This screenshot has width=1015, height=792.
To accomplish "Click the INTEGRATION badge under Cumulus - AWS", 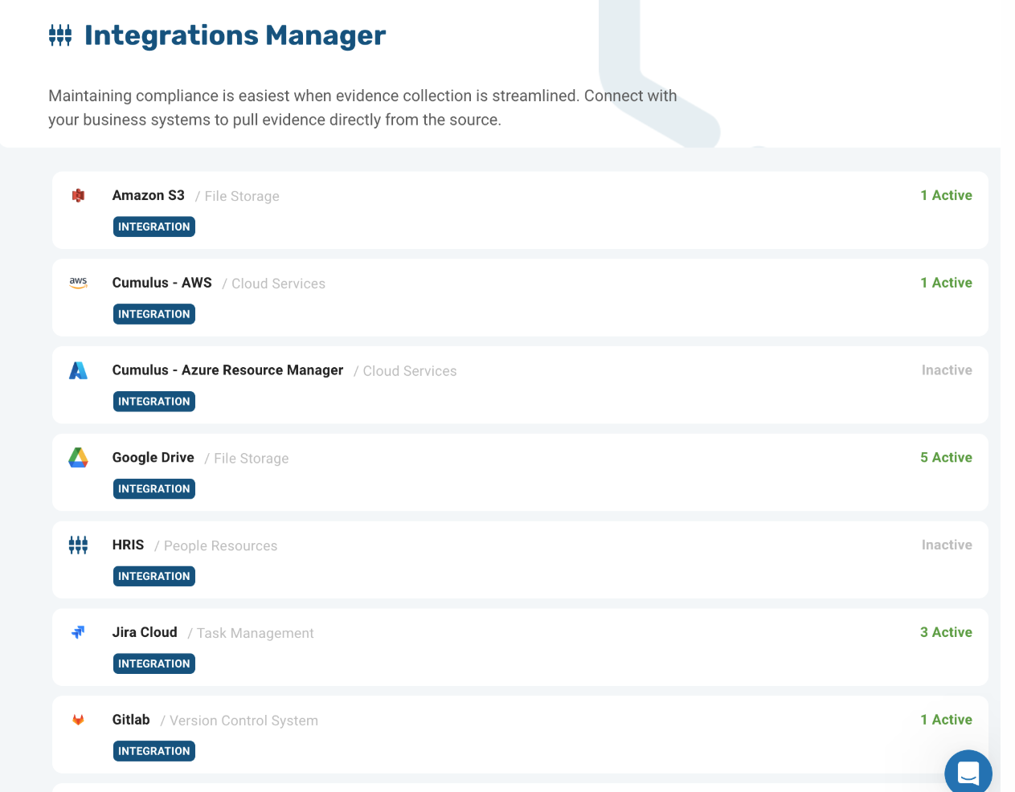I will coord(153,314).
